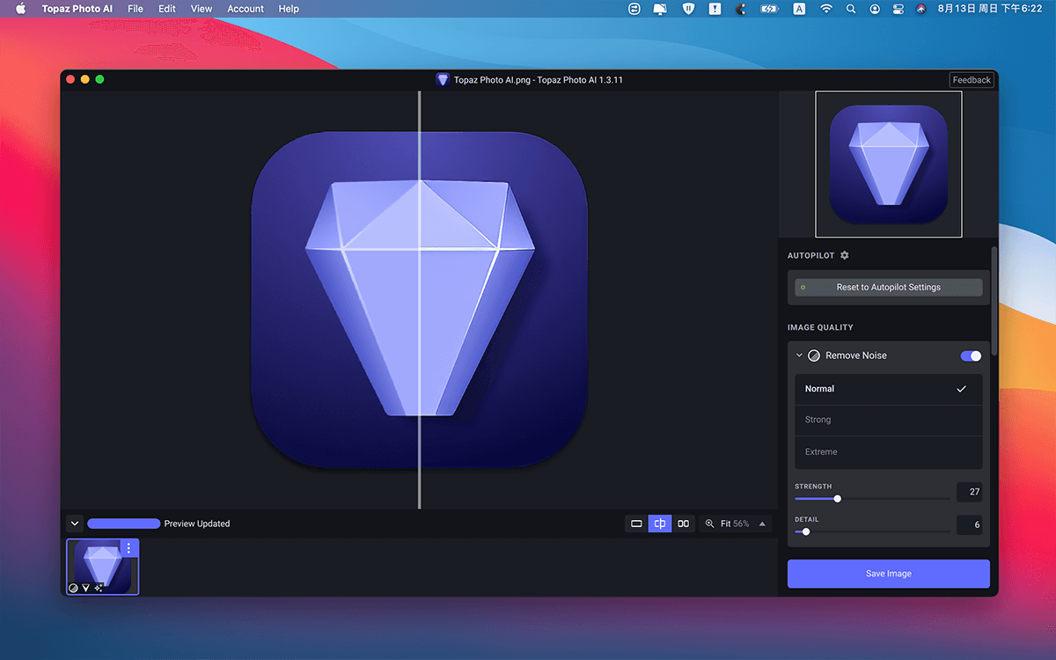Screen dimensions: 1056x660
Task: Select split slider comparison view
Action: [x=659, y=524]
